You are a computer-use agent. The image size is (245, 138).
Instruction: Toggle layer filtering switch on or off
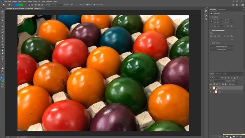(238, 77)
